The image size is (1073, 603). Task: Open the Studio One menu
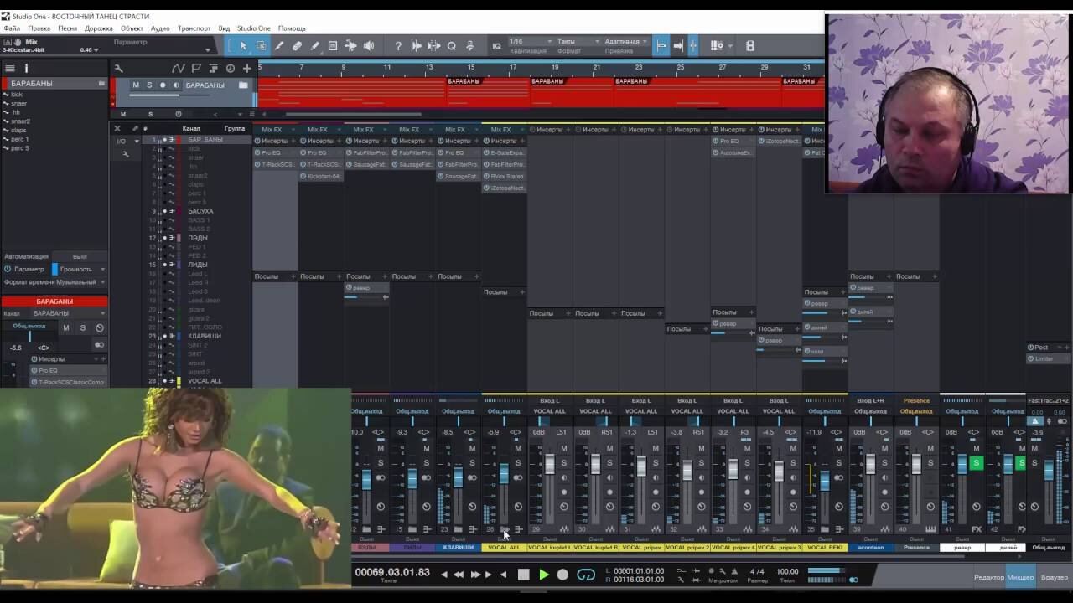254,28
